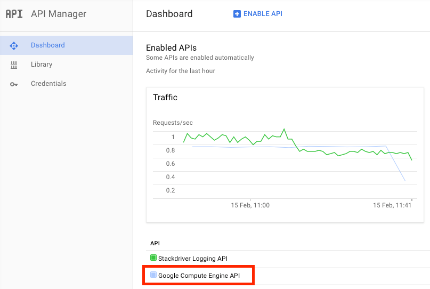Click the Library sidebar icon
The image size is (430, 289).
[14, 65]
